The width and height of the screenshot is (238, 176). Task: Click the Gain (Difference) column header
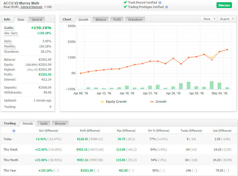pyautogui.click(x=48, y=131)
